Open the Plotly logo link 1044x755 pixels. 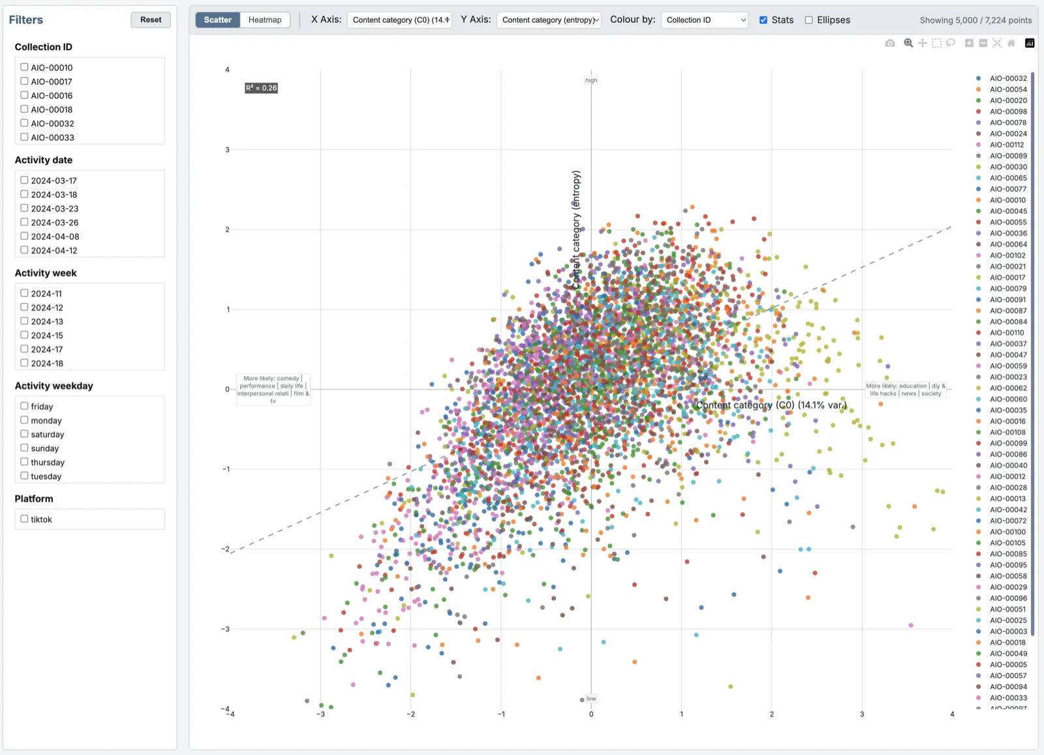tap(1030, 43)
